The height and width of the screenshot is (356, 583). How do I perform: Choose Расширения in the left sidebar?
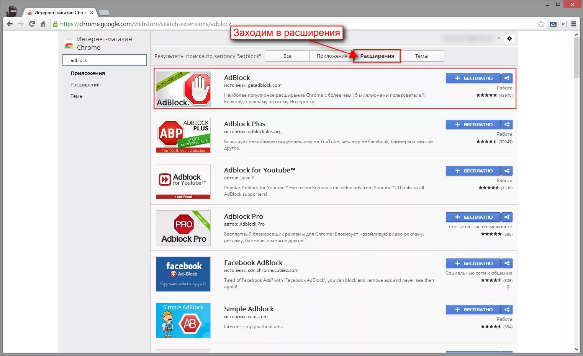pos(85,85)
